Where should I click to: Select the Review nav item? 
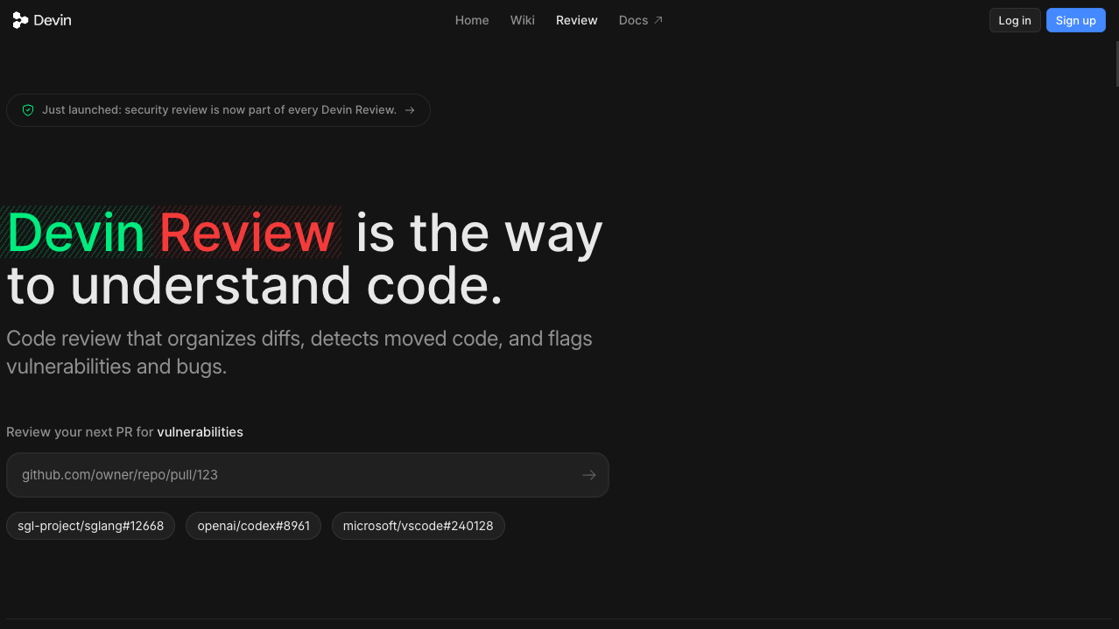pos(577,20)
